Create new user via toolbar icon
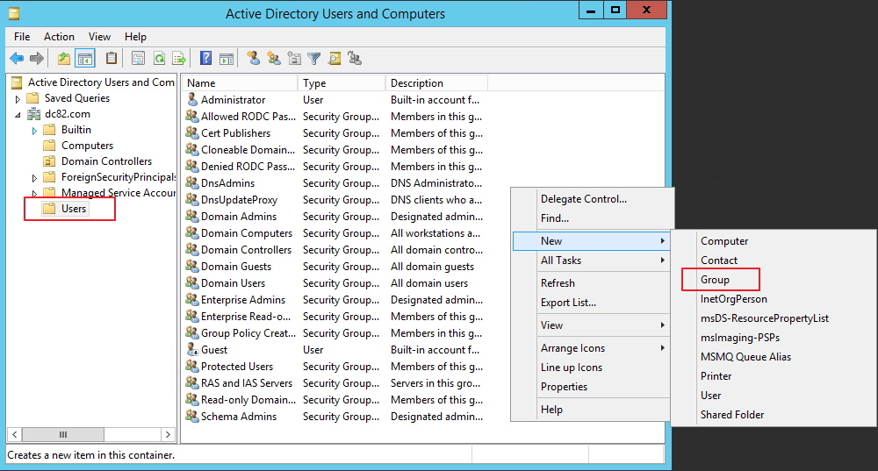 coord(254,58)
